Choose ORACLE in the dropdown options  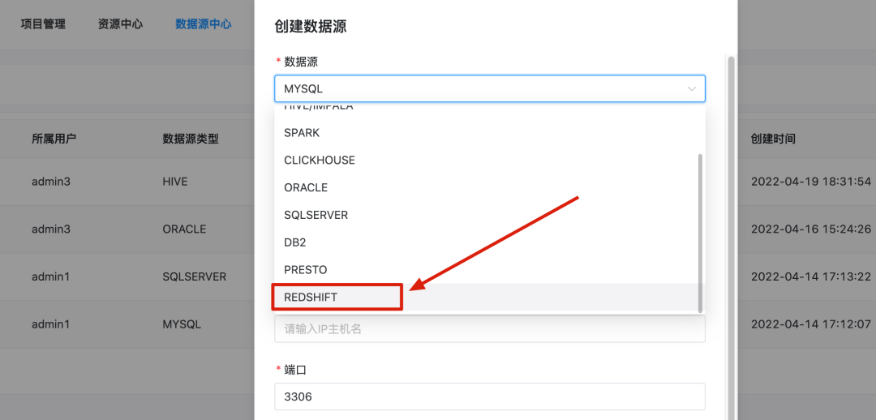pyautogui.click(x=306, y=187)
